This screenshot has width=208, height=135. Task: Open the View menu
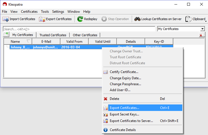click(14, 12)
